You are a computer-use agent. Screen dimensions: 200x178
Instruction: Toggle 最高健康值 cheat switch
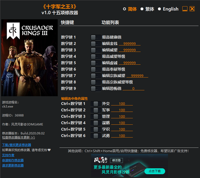95,37
